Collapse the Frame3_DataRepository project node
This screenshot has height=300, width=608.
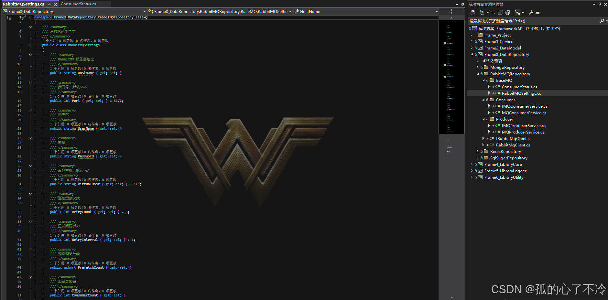coord(472,54)
